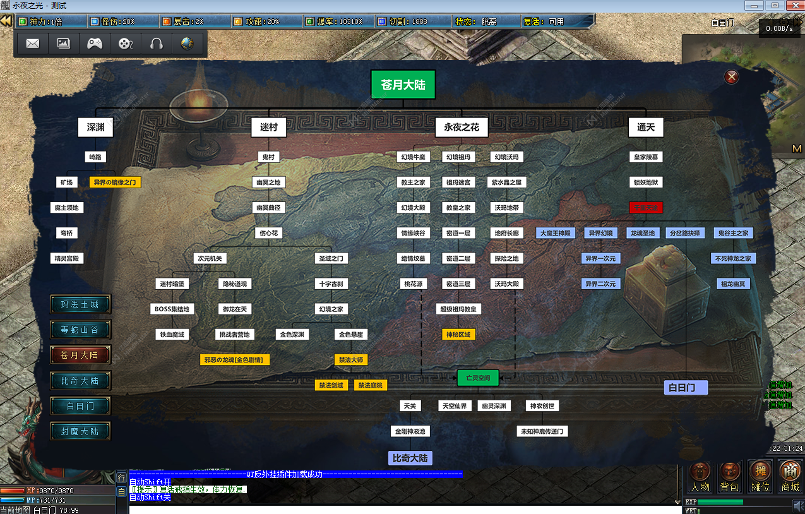Open the 摊位 stall icon
This screenshot has height=514, width=805.
coord(760,476)
